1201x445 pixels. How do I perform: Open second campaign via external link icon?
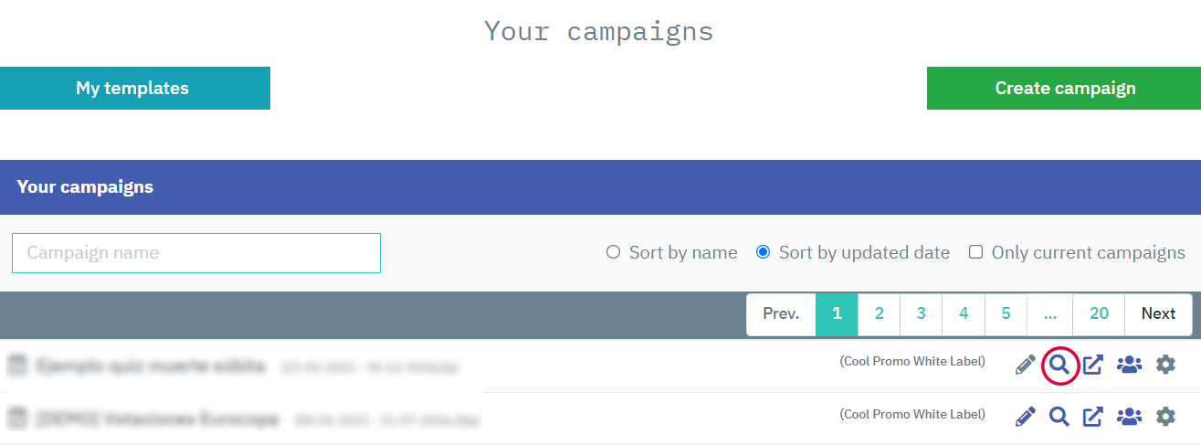click(1093, 418)
